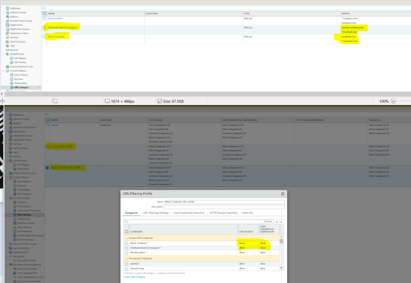
Task: Click the search magnifier in the dialog category list
Action: 126,222
